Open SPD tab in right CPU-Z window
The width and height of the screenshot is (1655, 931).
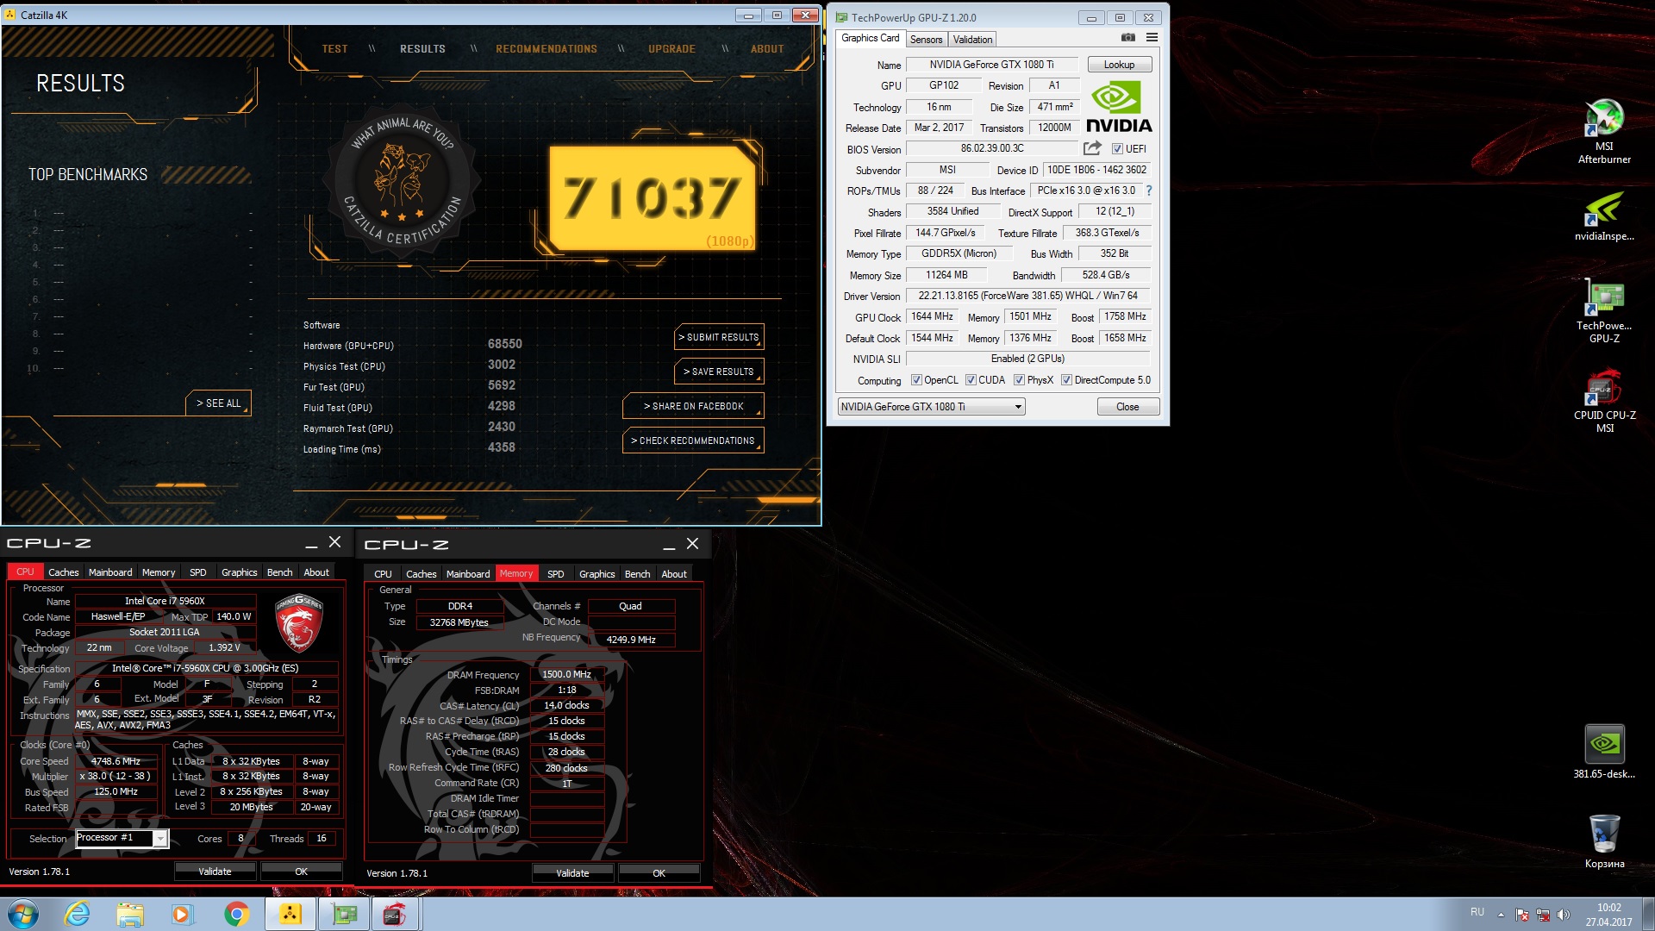coord(556,574)
